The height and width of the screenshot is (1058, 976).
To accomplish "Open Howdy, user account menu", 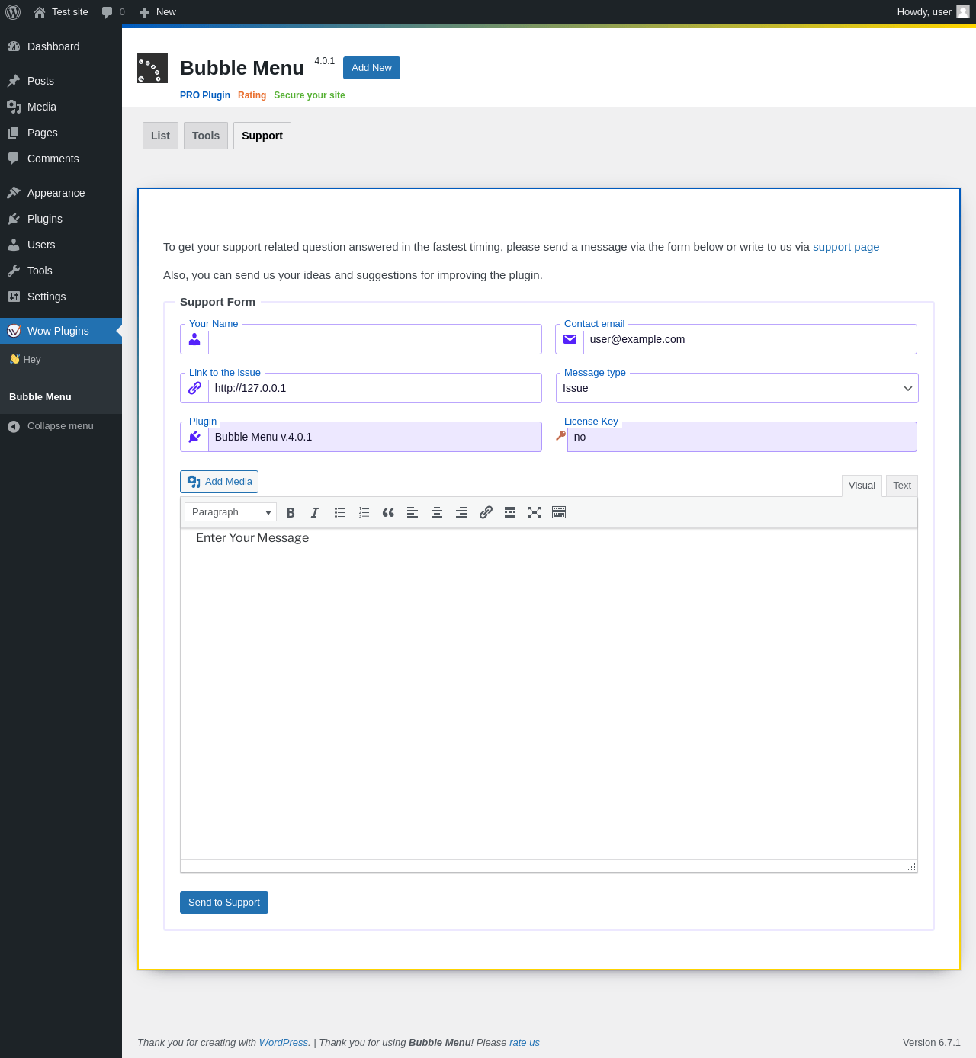I will click(x=933, y=12).
